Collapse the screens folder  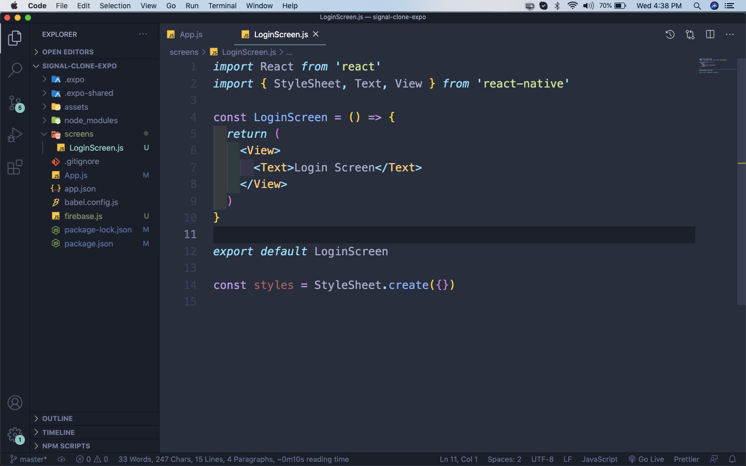click(95, 134)
